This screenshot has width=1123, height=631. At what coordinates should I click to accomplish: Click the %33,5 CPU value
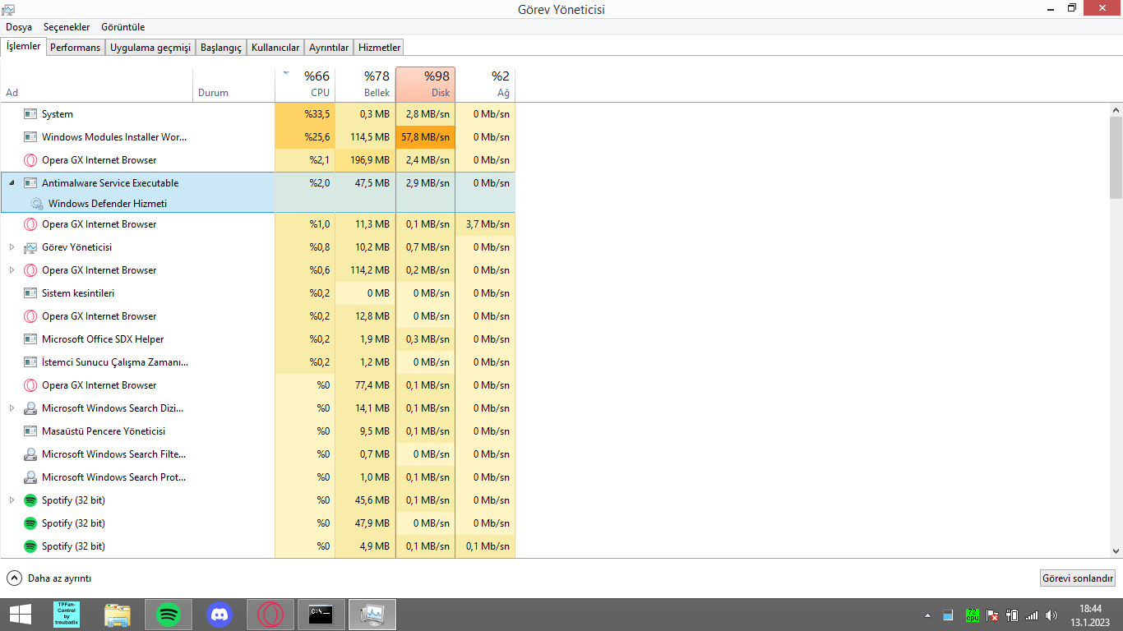pos(305,114)
